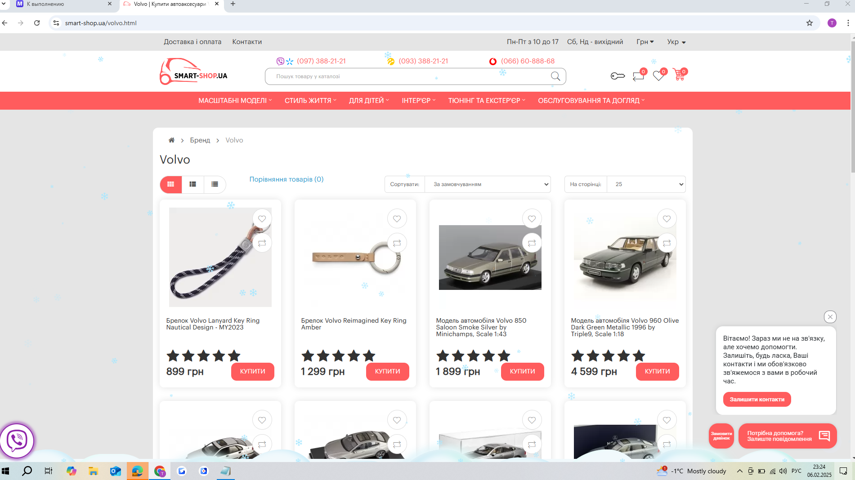Click the SMART-SHOP.UA logo
Screen dimensions: 855x480
pos(194,71)
